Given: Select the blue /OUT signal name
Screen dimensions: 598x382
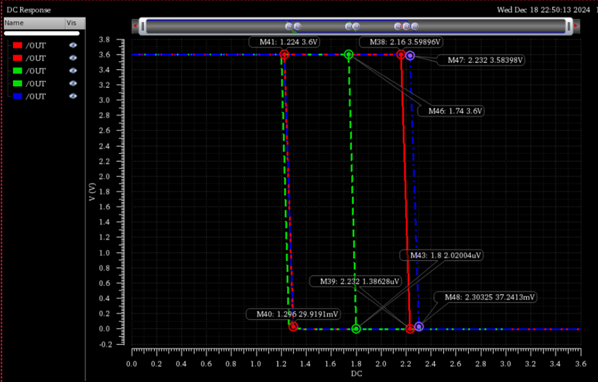Looking at the screenshot, I should coord(35,97).
